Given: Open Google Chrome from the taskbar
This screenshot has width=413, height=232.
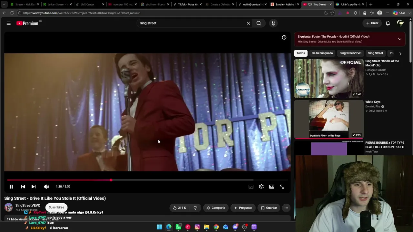Looking at the screenshot, I should (x=216, y=227).
